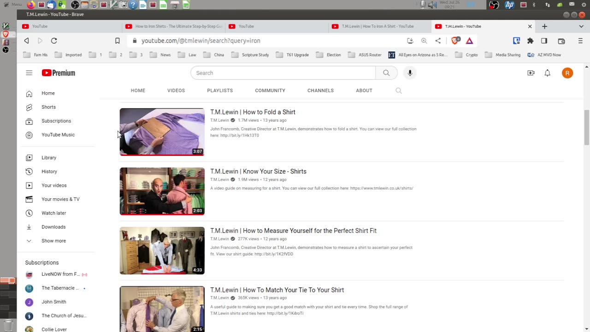590x332 pixels.
Task: Switch to the COMMUNITY channel tab
Action: (x=270, y=90)
